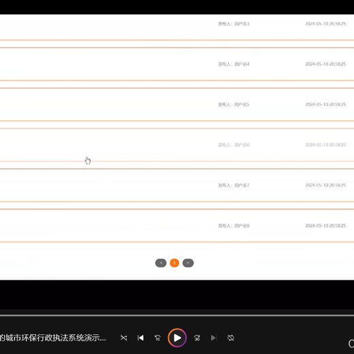Click the timestamp in the 用户名3 row
354x354 pixels.
(325, 24)
